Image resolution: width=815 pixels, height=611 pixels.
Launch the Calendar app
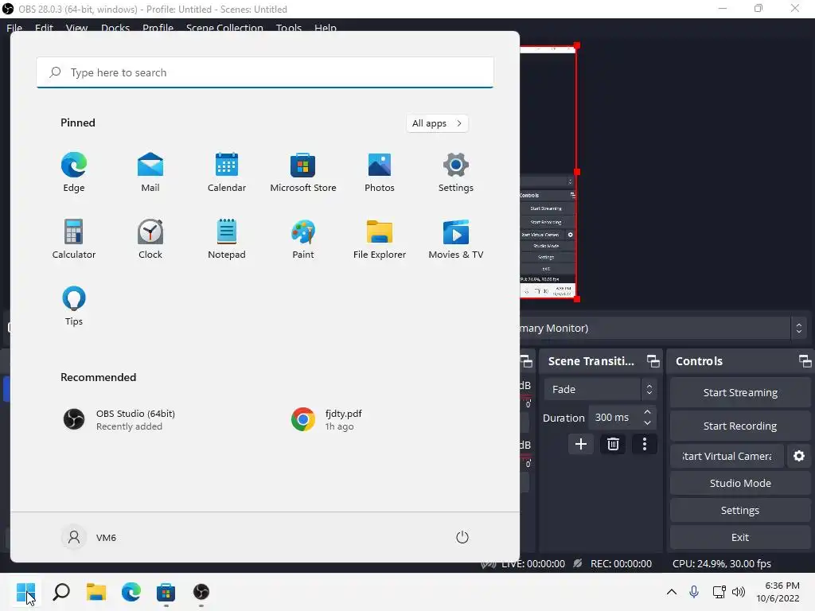pos(227,173)
